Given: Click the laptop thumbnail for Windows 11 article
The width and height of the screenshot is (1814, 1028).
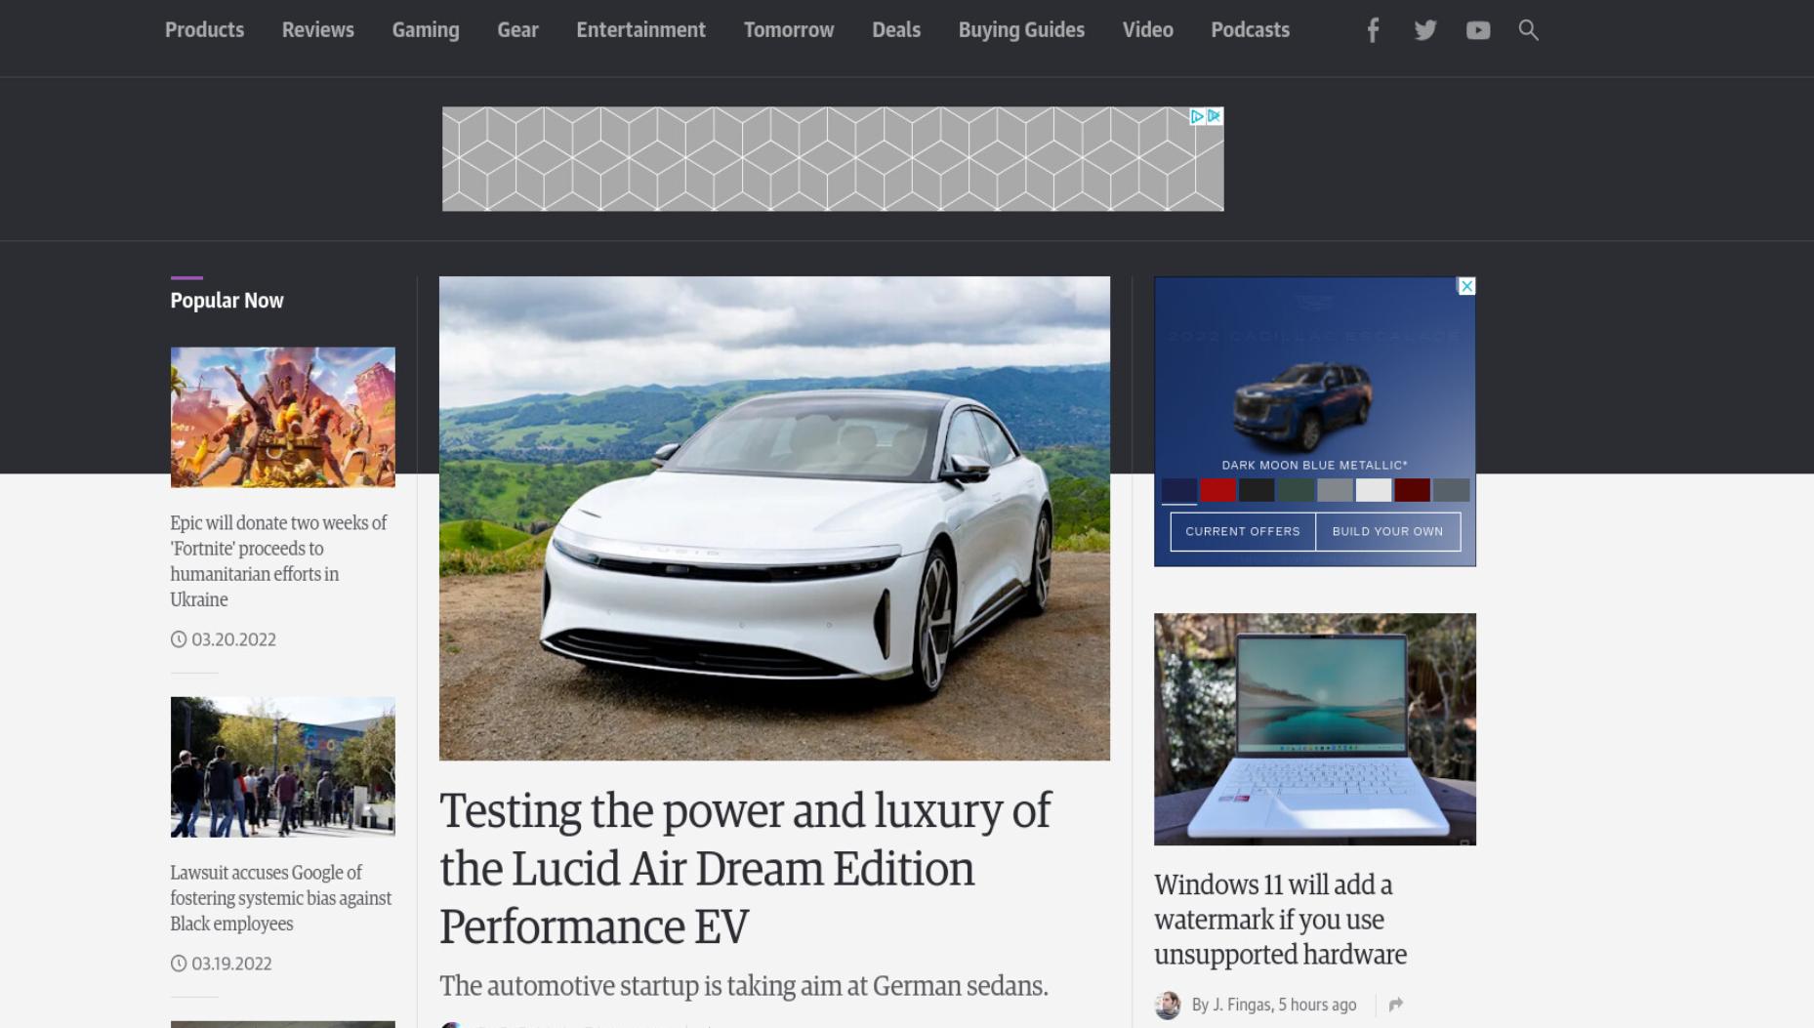Looking at the screenshot, I should pos(1315,729).
